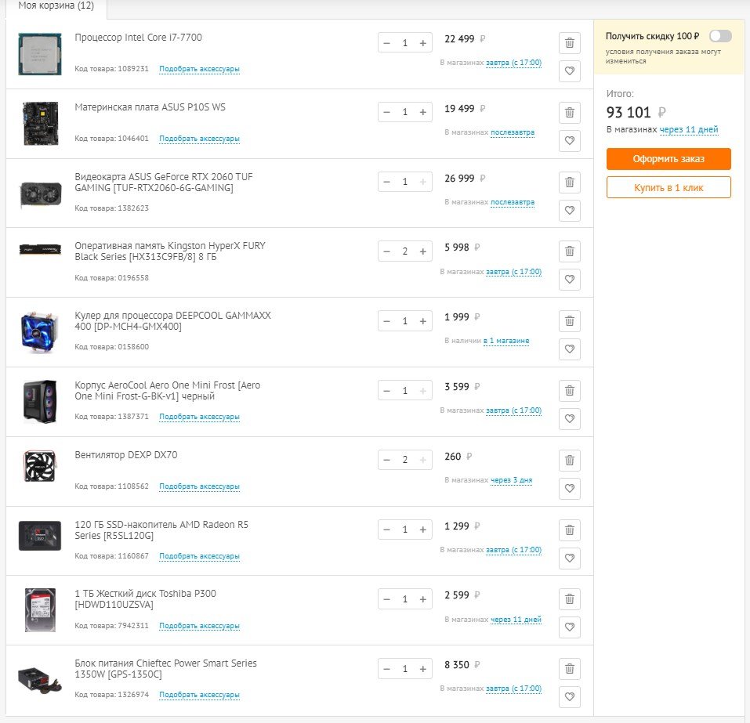
Task: Open accessories link for AMD Radeon R5 SSD
Action: [x=200, y=556]
